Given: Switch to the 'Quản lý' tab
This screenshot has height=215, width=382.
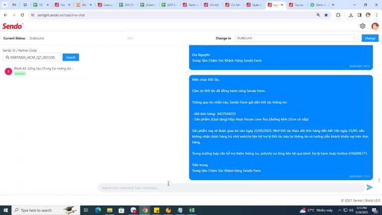Looking at the screenshot, I should [x=255, y=5].
